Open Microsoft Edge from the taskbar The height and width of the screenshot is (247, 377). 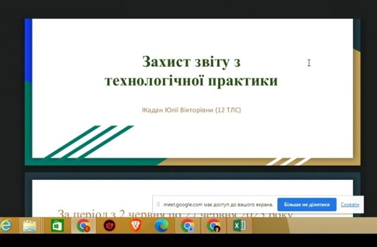[162, 226]
